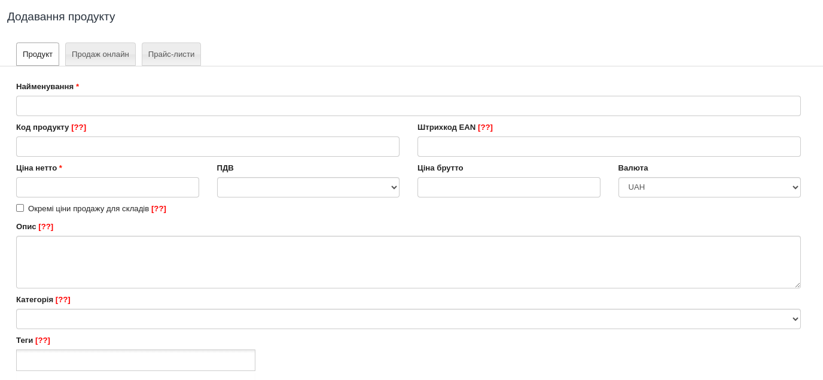The height and width of the screenshot is (380, 823).
Task: Click the Код продукту input field
Action: pyautogui.click(x=208, y=147)
